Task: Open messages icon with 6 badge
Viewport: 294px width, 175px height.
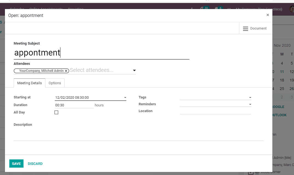Action: [x=219, y=8]
